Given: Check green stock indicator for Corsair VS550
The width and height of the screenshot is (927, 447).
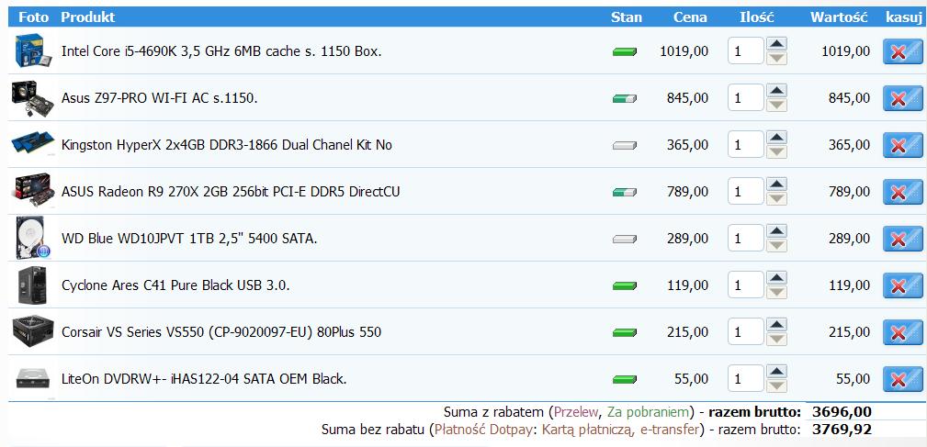Looking at the screenshot, I should click(x=625, y=332).
